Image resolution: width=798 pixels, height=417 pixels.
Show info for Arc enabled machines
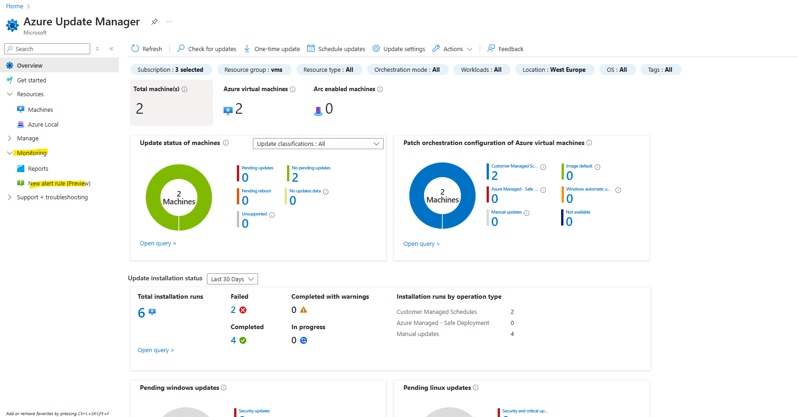380,89
